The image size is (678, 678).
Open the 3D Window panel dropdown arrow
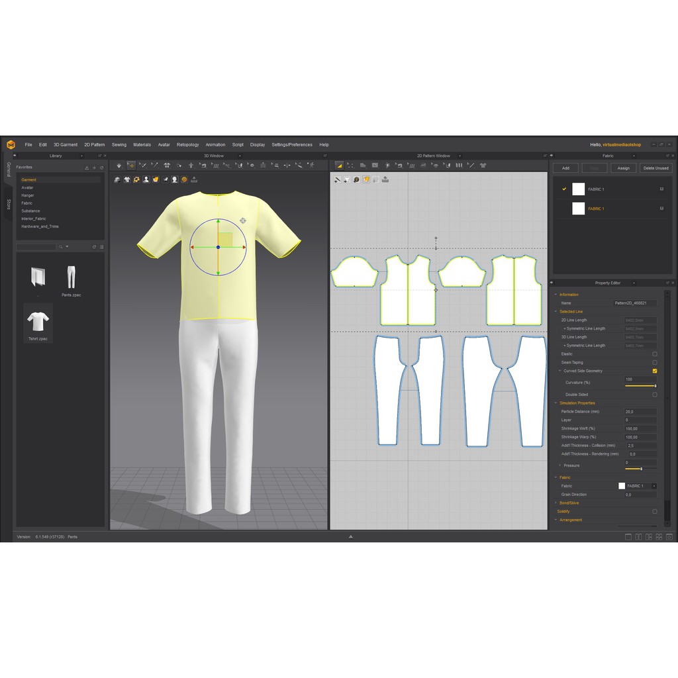coord(240,156)
